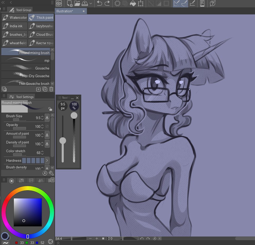This screenshot has width=255, height=245.
Task: Select the wheat-field sub tool group
Action: pos(14,43)
